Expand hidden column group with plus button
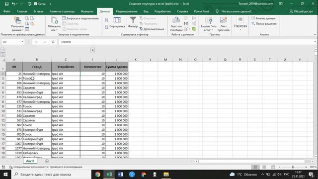The image size is (318, 179). (92, 50)
